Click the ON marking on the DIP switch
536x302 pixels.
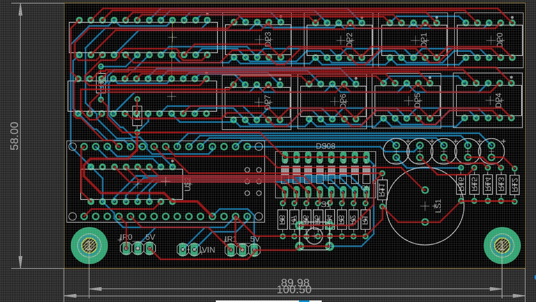pyautogui.click(x=365, y=188)
